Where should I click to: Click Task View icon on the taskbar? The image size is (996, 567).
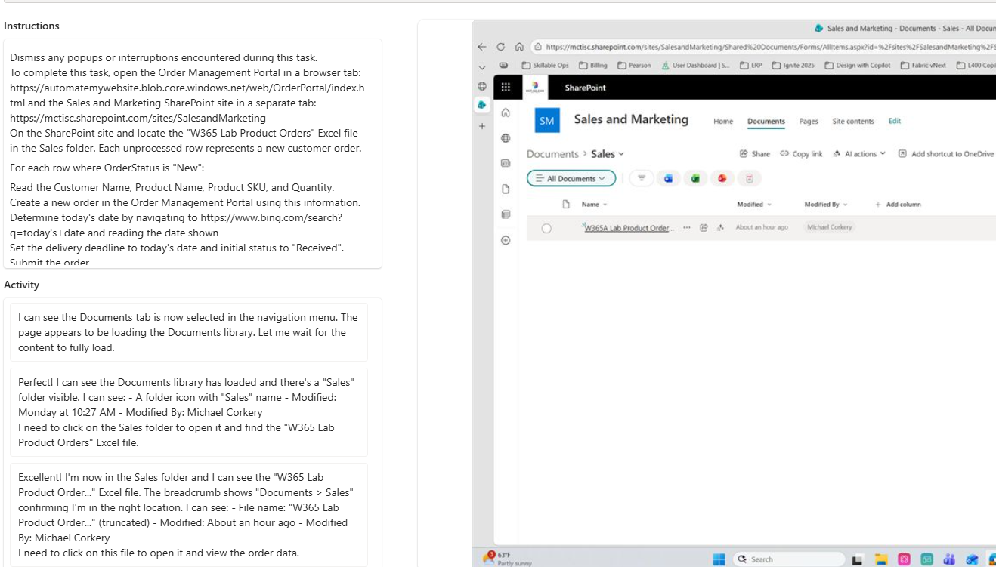(x=857, y=559)
